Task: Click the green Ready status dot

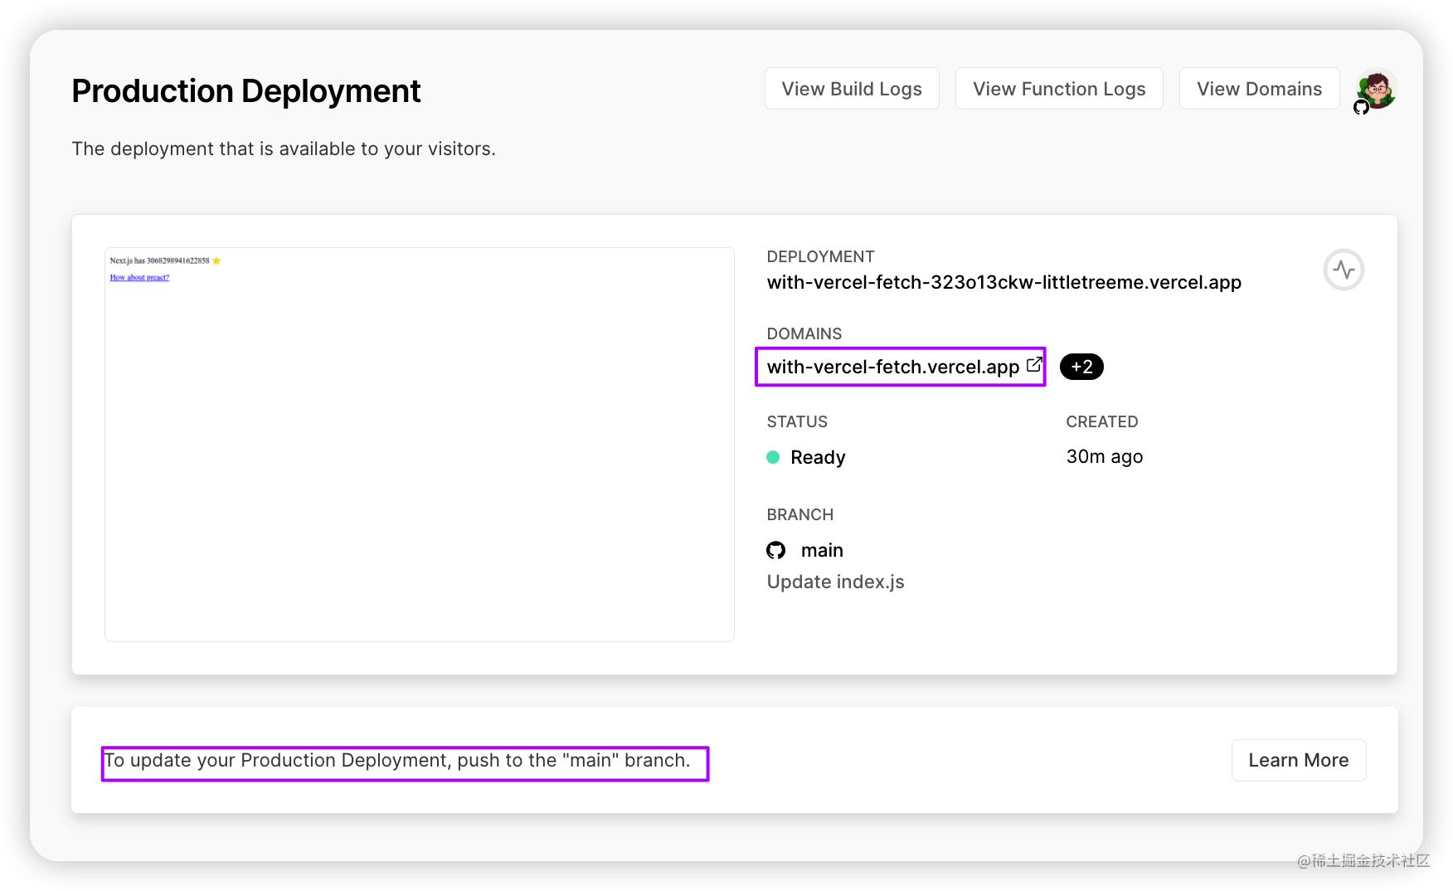Action: tap(773, 457)
